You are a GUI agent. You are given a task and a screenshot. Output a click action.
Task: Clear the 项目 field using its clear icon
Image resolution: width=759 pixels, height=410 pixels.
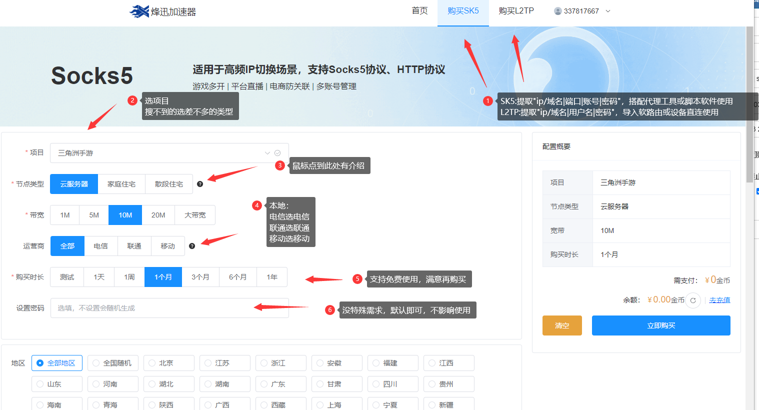278,152
